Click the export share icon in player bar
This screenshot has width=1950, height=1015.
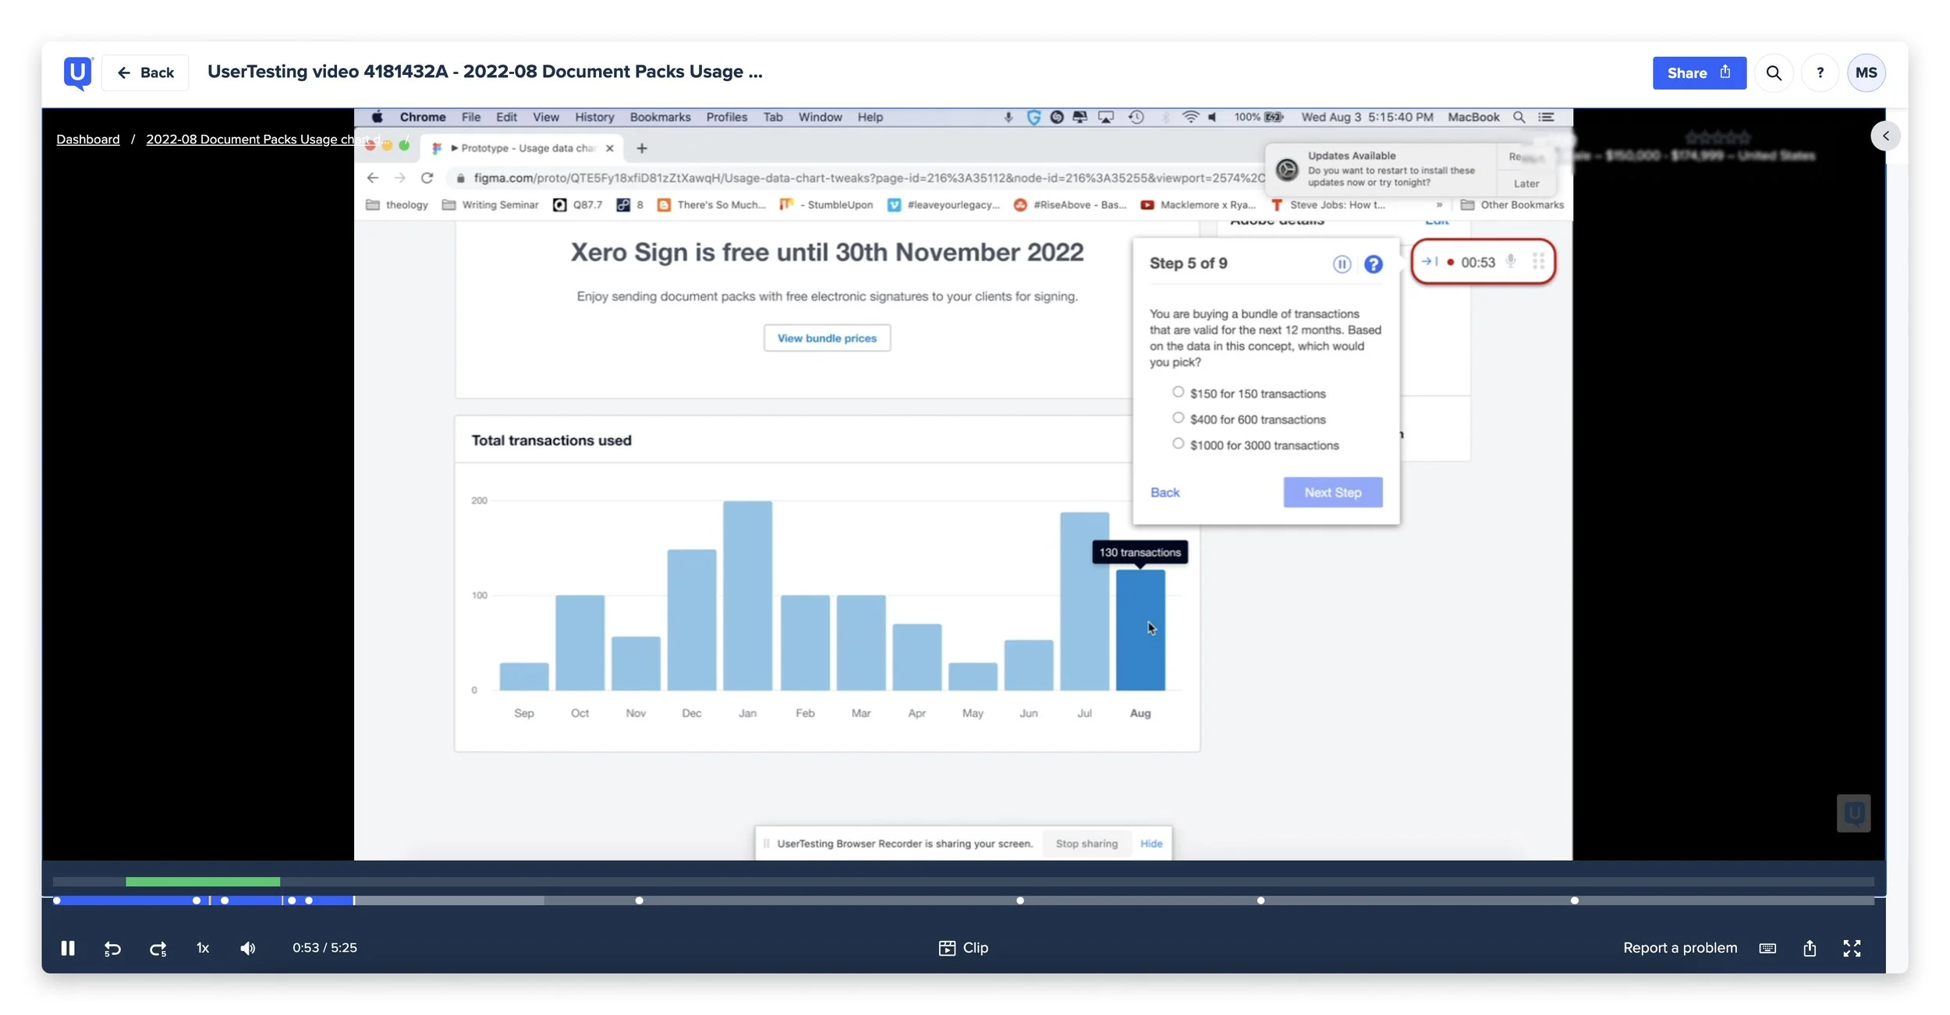coord(1810,948)
